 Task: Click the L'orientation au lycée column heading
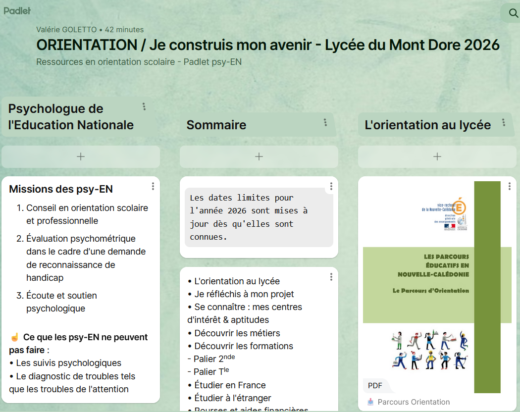(427, 125)
